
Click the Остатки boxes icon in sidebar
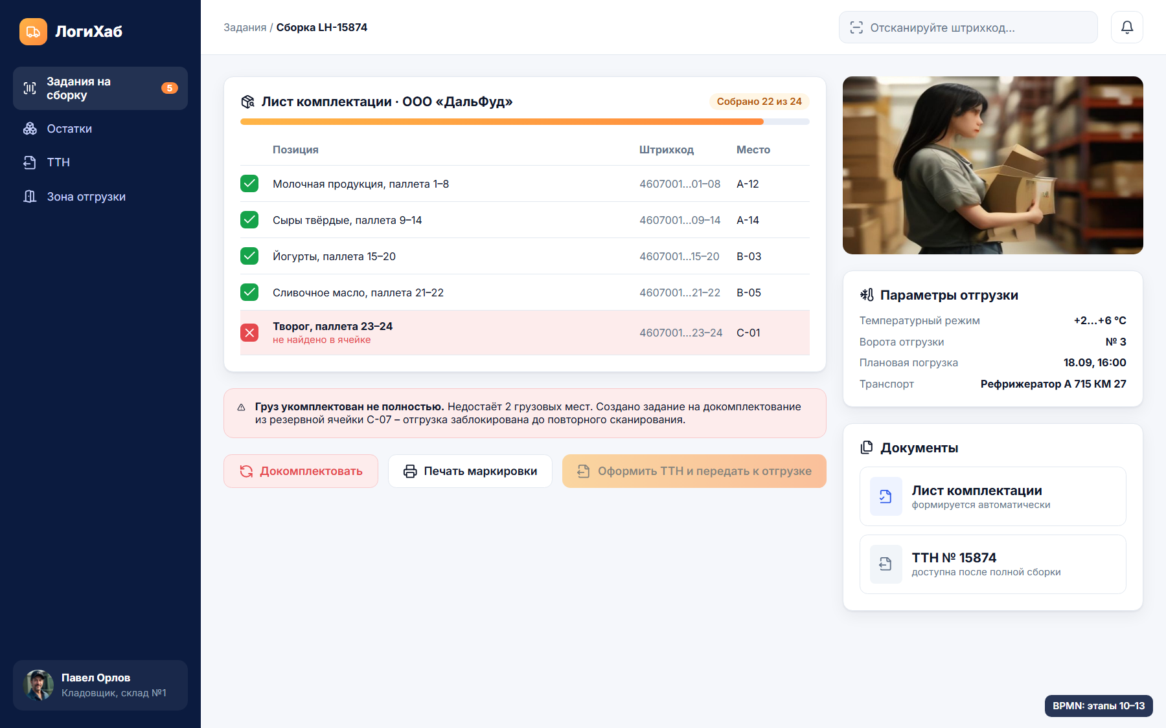point(30,129)
